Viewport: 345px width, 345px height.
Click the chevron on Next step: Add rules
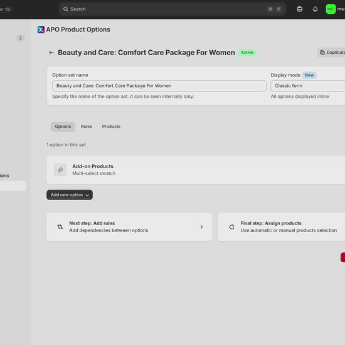201,227
